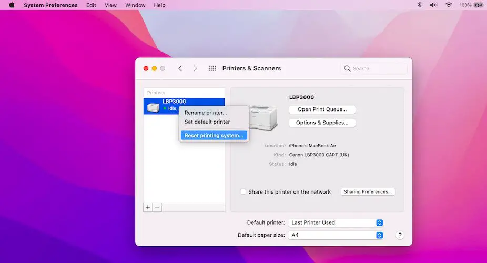
Task: Click the Open Print Queue button
Action: [322, 109]
